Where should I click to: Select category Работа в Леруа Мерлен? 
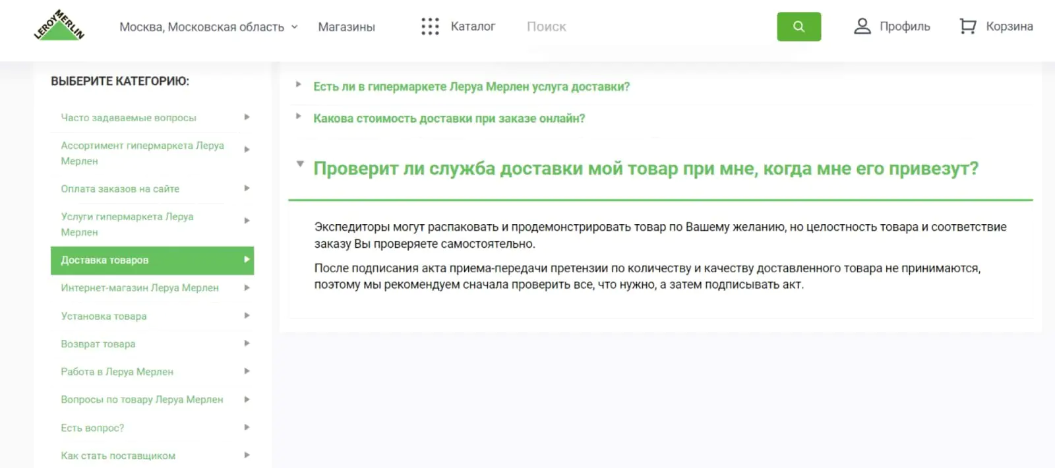[x=117, y=372]
